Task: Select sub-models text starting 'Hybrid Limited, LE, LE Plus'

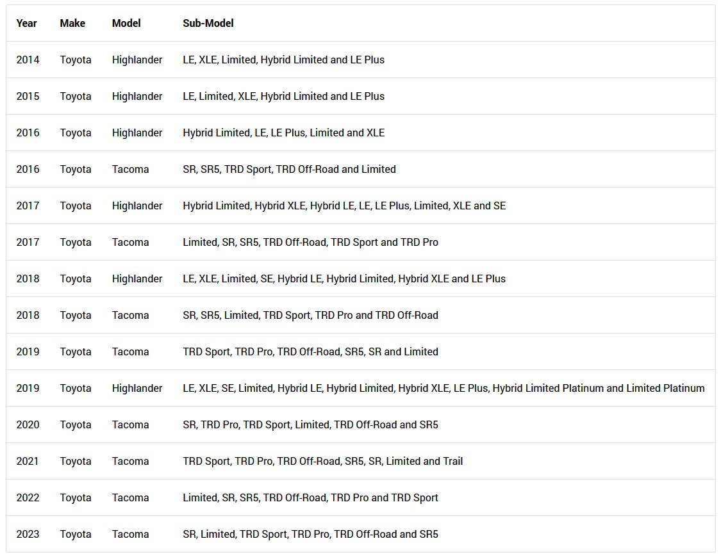Action: pyautogui.click(x=283, y=133)
